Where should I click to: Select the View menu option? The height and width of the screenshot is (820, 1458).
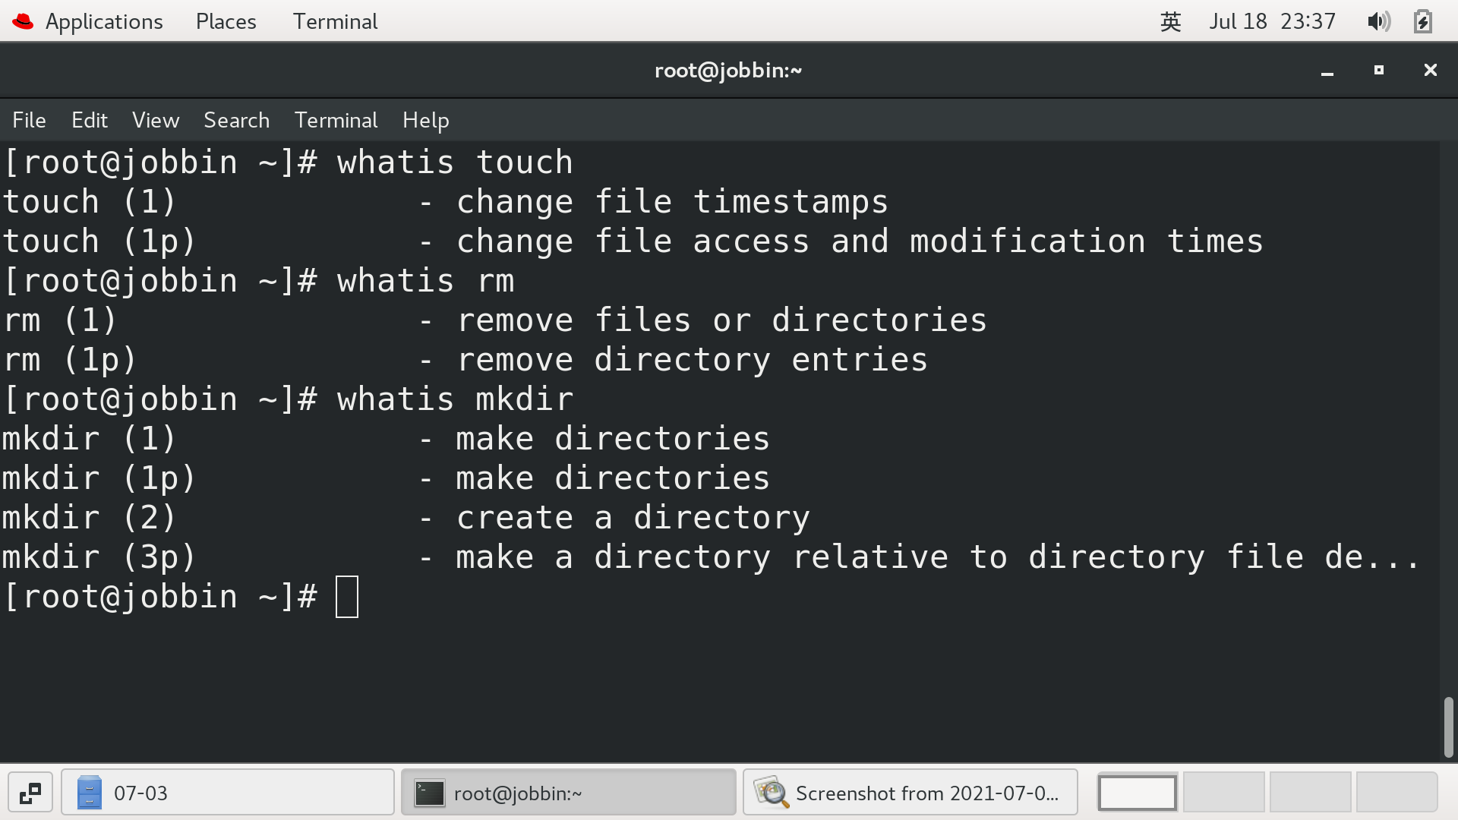(155, 120)
